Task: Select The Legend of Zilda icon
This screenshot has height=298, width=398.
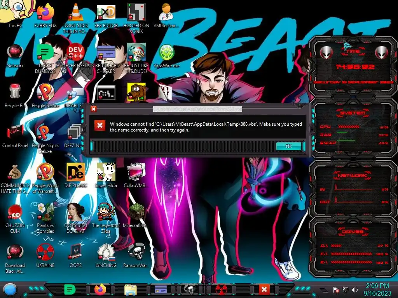Action: pyautogui.click(x=106, y=218)
